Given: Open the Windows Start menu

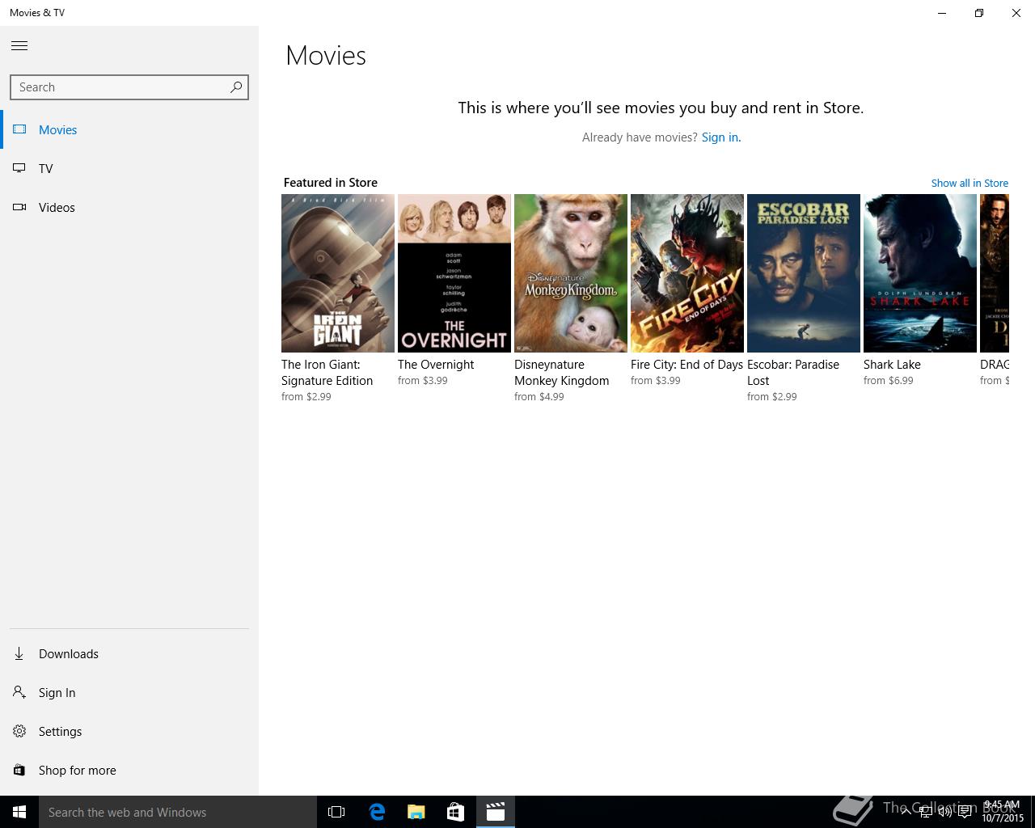Looking at the screenshot, I should tap(19, 812).
